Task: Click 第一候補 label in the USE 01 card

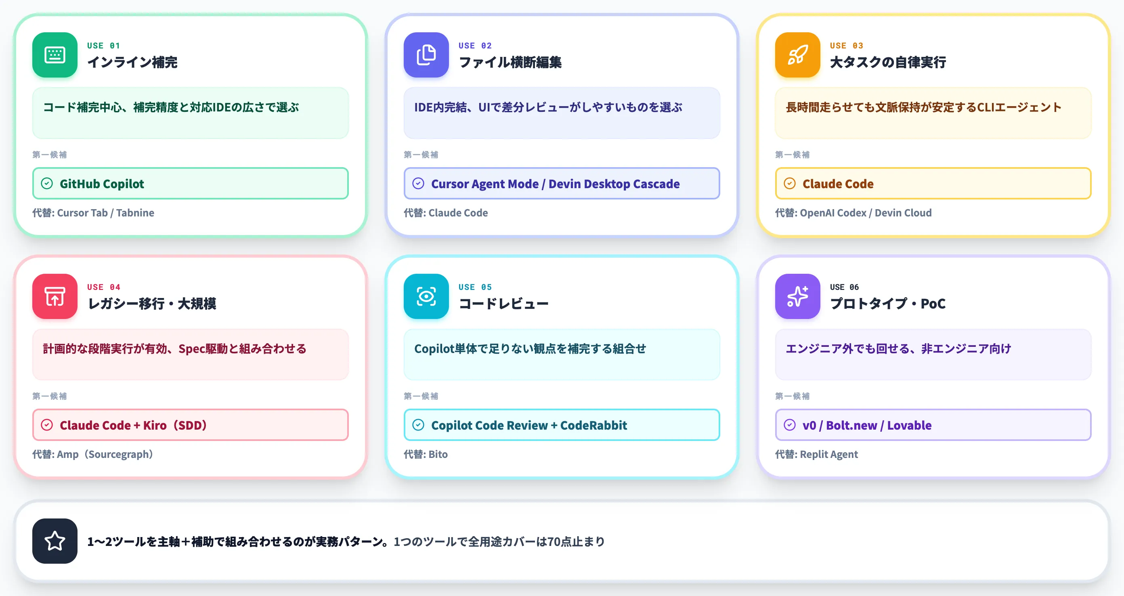Action: point(49,155)
